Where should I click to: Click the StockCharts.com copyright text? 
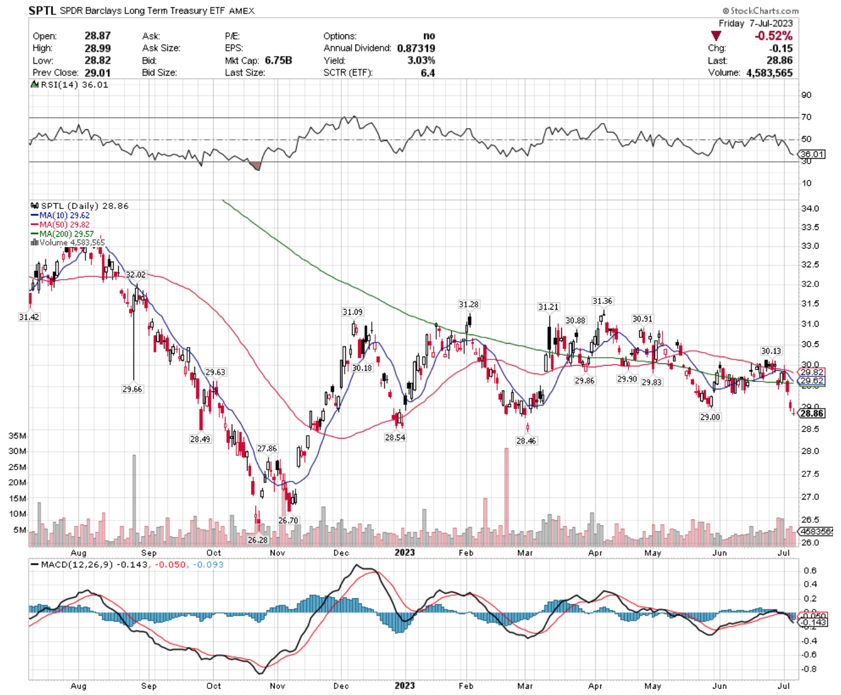pos(760,11)
